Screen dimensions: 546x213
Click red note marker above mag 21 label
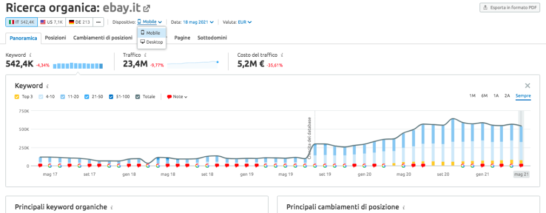521,165
